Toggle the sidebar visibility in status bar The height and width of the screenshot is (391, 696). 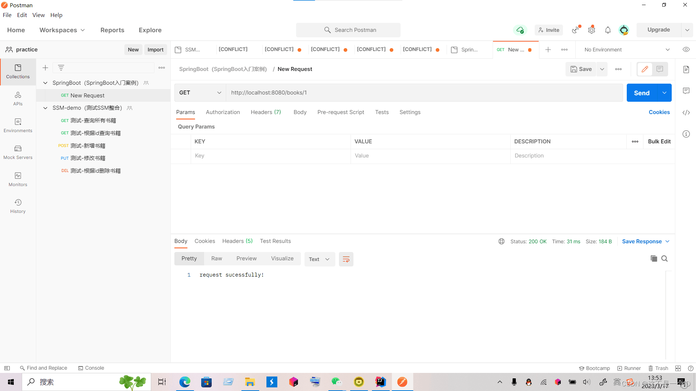click(x=7, y=368)
